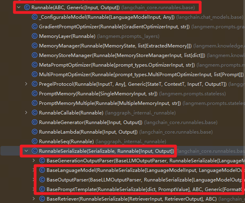
Task: Click the class icon beside PregelProtocol
Action: click(35, 84)
